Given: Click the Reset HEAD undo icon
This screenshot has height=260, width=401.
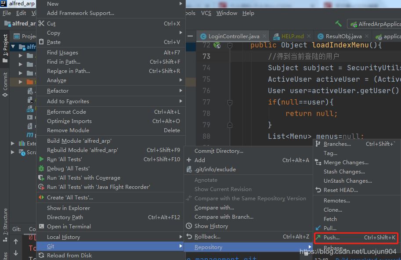Looking at the screenshot, I should [x=318, y=190].
